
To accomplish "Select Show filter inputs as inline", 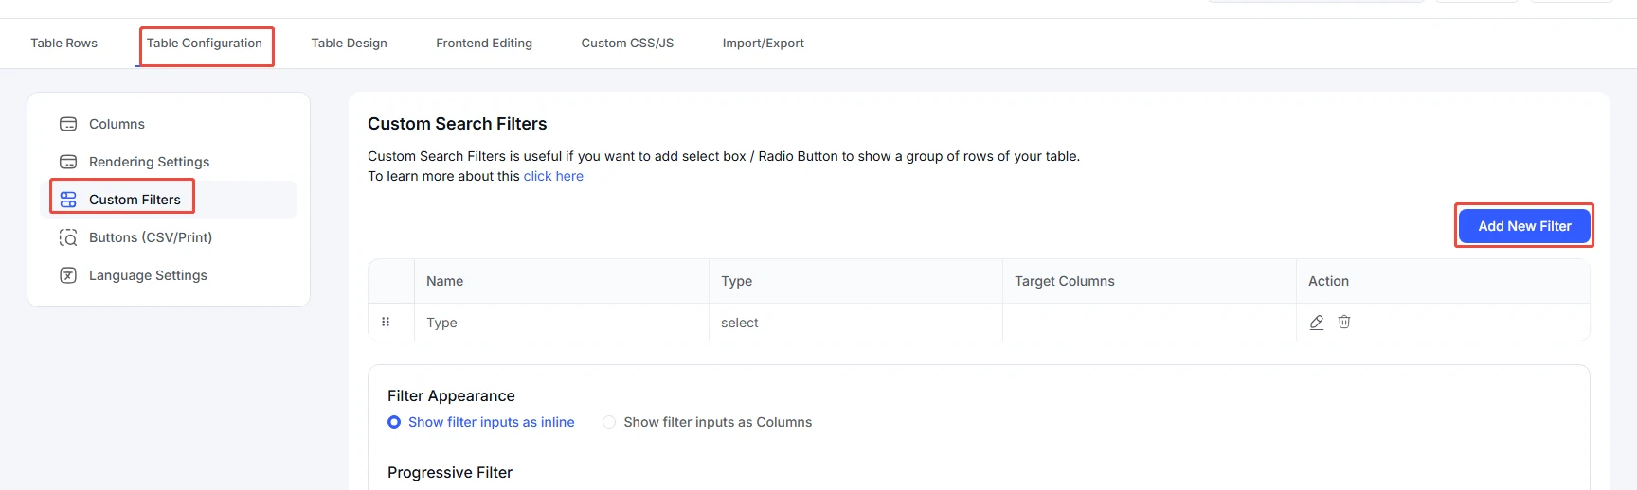I will point(394,422).
